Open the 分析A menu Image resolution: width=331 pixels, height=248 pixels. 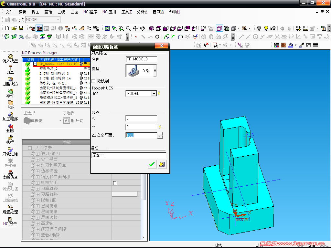[142, 12]
